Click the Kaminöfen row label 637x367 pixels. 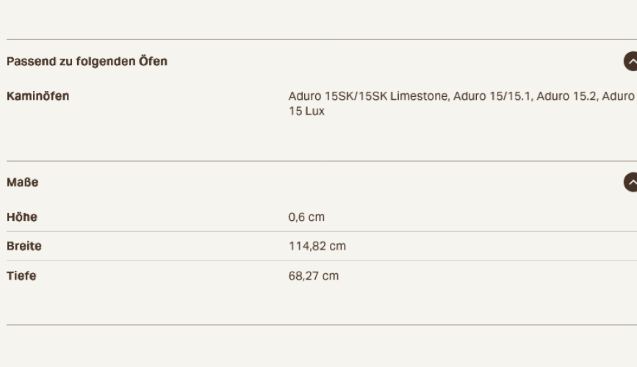[37, 96]
